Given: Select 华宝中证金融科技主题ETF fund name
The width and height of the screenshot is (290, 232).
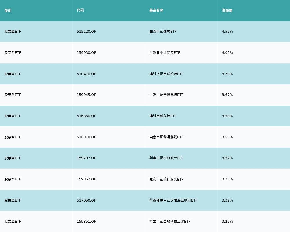Looking at the screenshot, I should click(x=170, y=222).
